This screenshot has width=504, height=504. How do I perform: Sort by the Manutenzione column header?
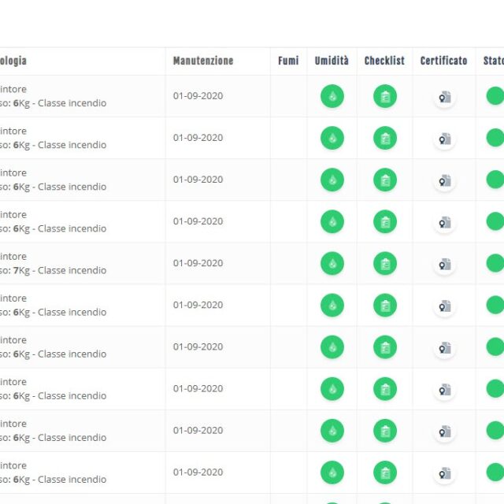[x=203, y=61]
